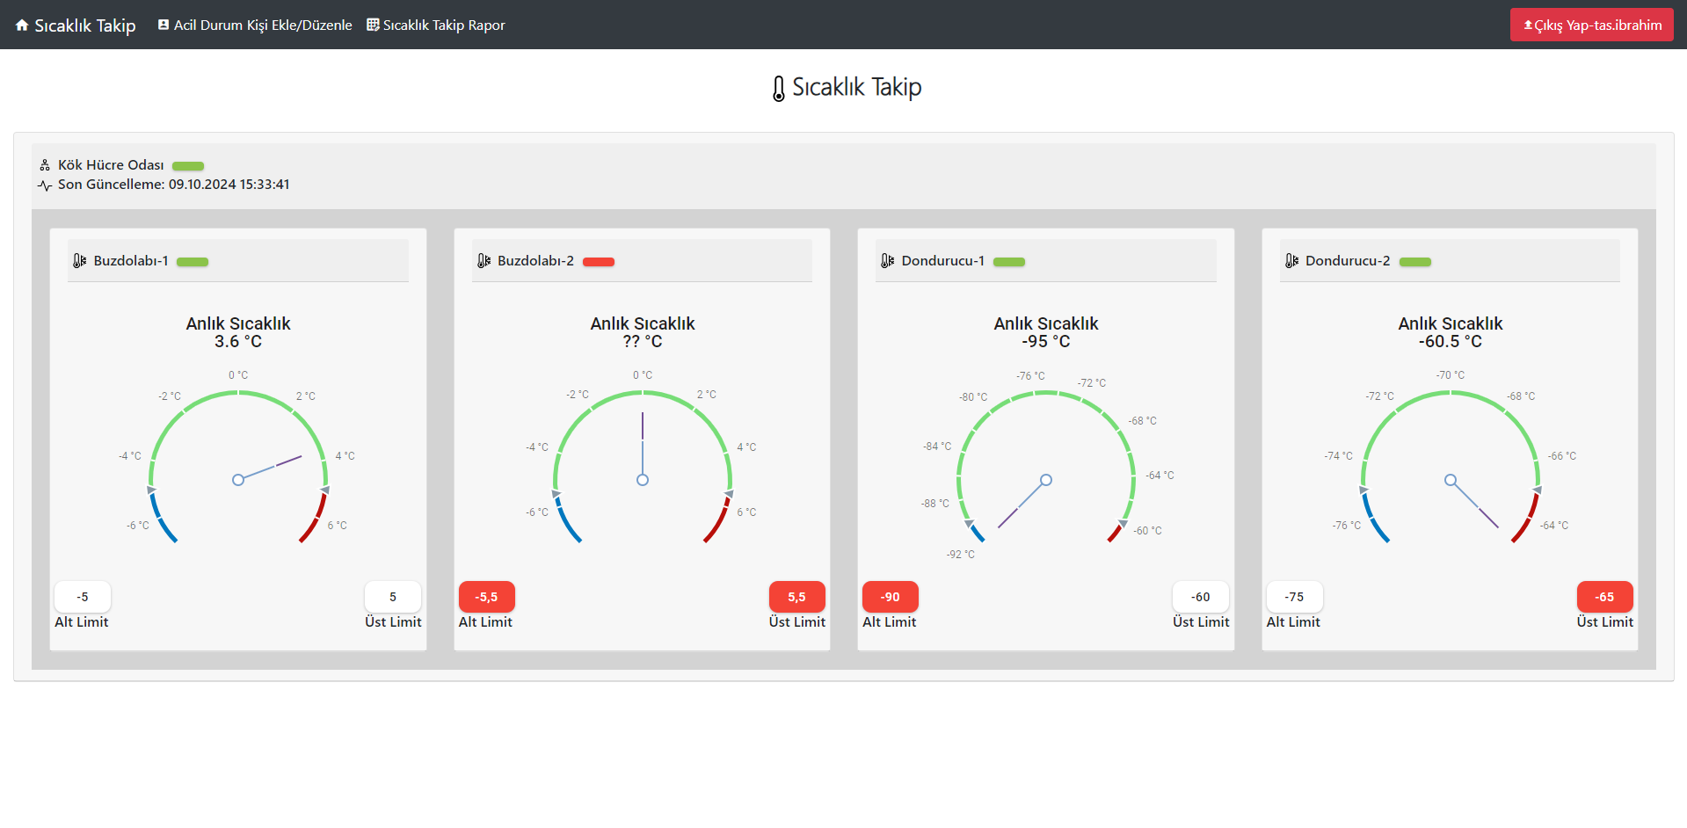Click center pivot of the Buzdolabı-1 gauge

coord(238,480)
